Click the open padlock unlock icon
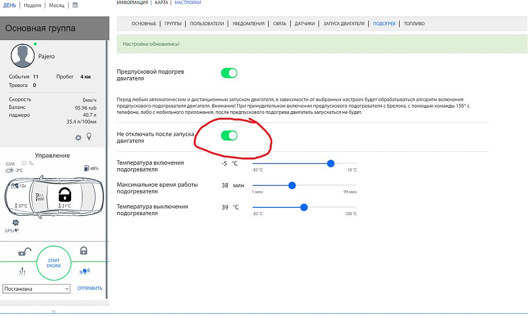 click(x=24, y=252)
